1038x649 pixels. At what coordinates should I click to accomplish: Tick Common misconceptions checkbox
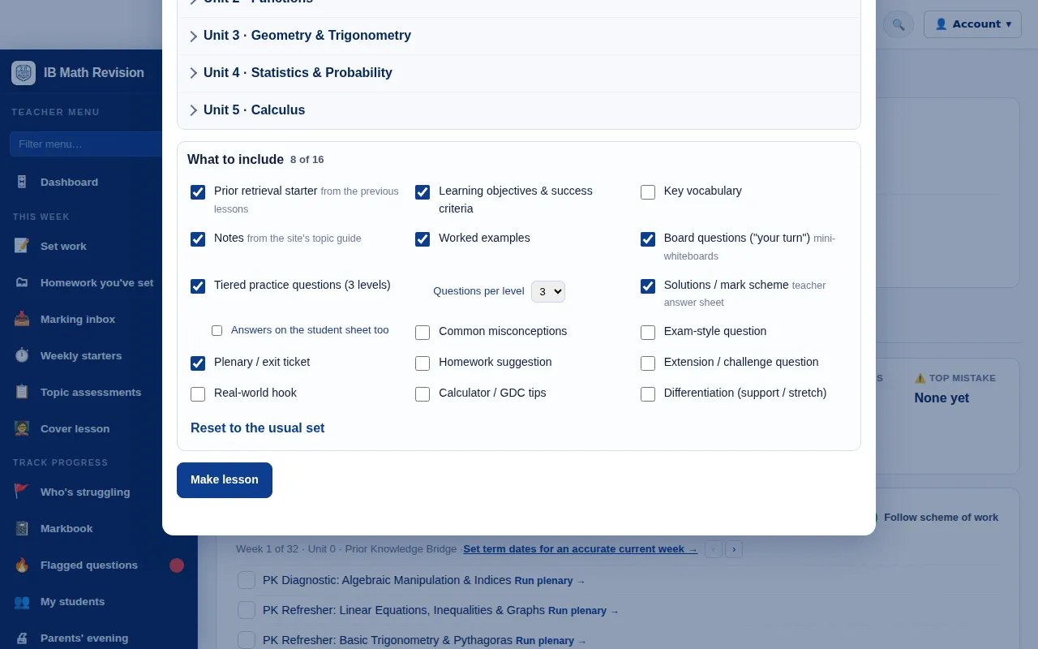(422, 333)
